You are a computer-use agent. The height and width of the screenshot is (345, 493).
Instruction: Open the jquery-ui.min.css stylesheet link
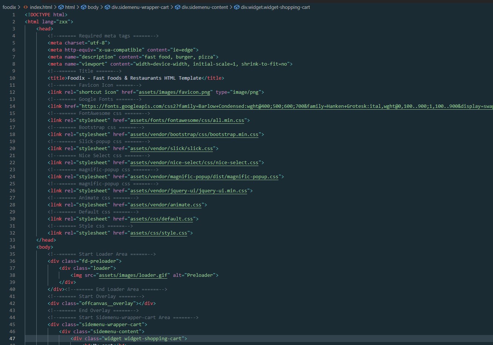(x=188, y=191)
